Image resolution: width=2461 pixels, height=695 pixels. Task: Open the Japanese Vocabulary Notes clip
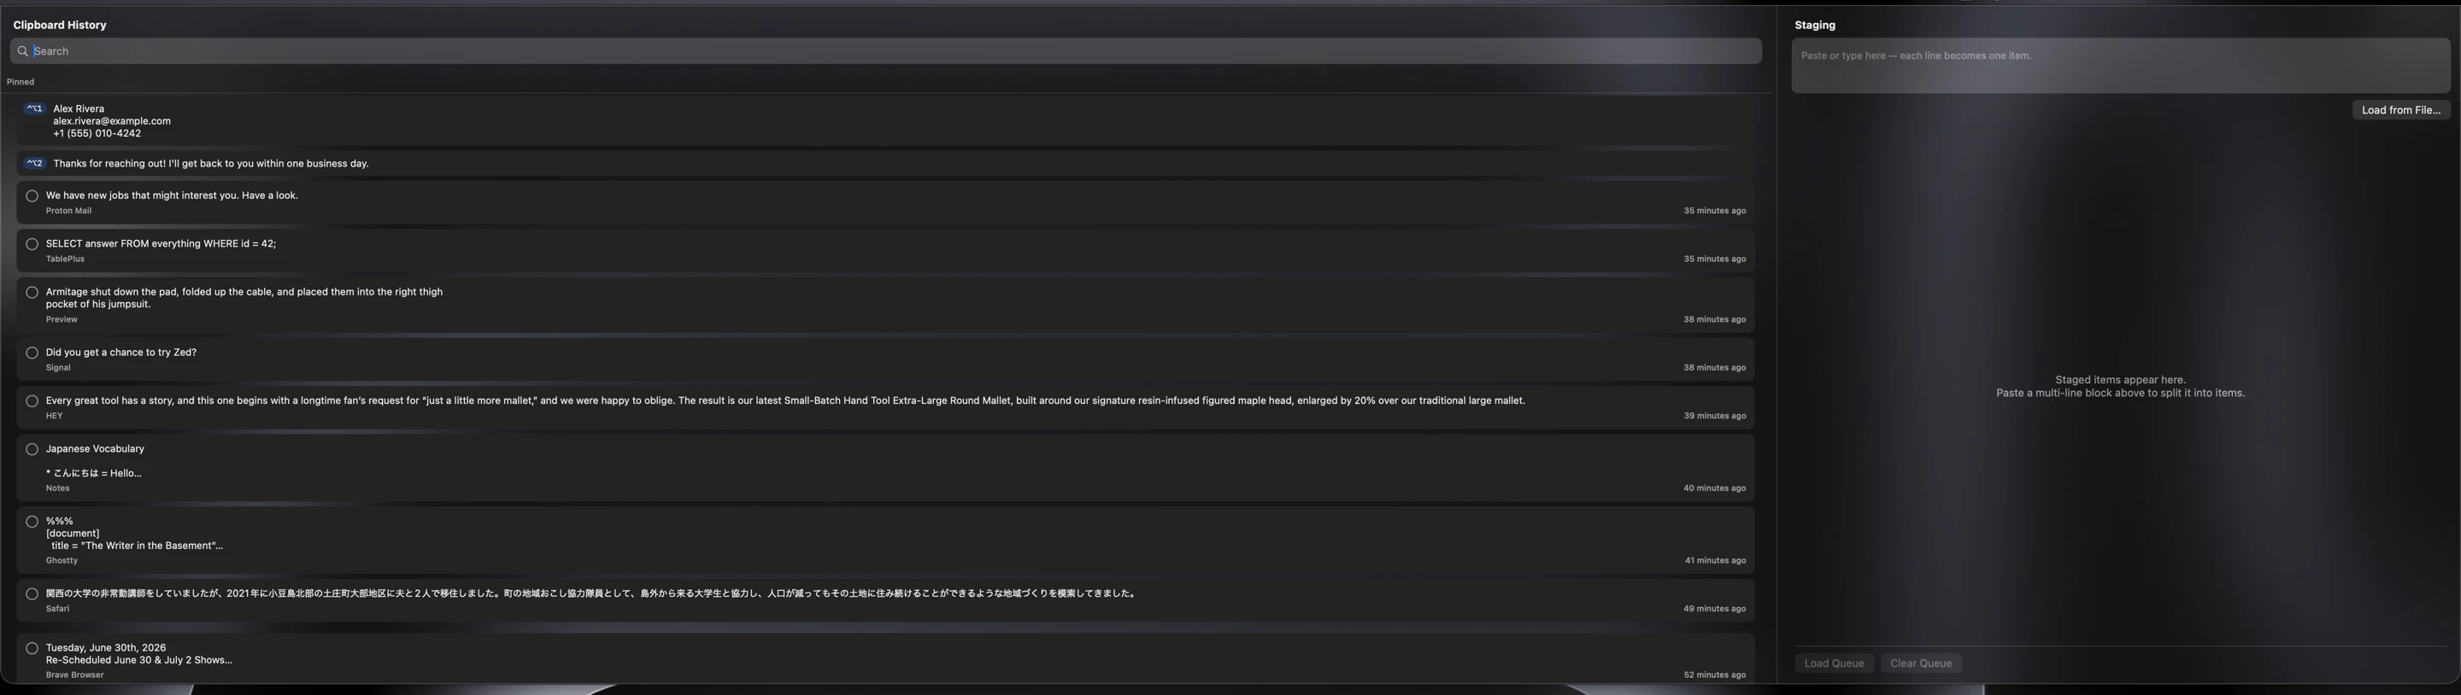point(885,468)
